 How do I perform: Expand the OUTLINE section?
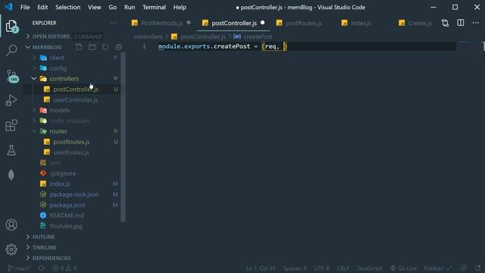pyautogui.click(x=43, y=237)
